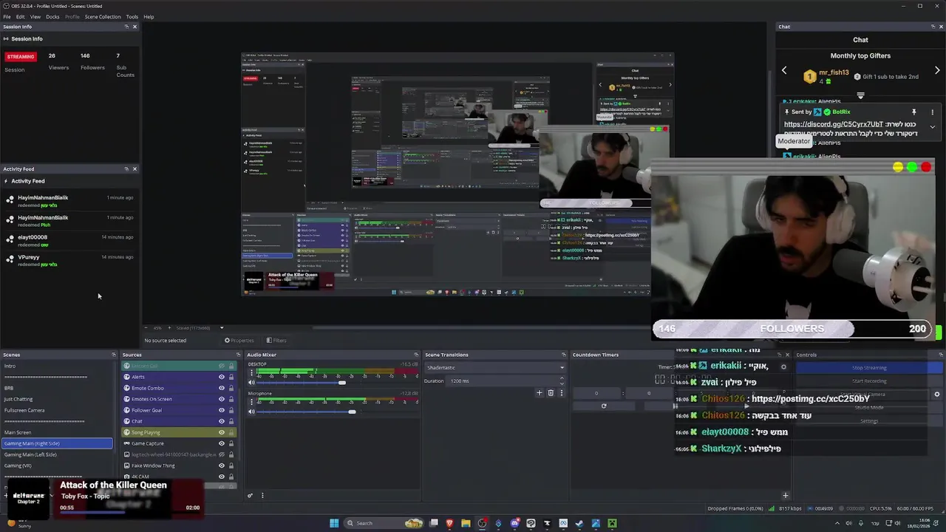Toggle lock on Game Capture source
The width and height of the screenshot is (946, 532).
tap(231, 443)
